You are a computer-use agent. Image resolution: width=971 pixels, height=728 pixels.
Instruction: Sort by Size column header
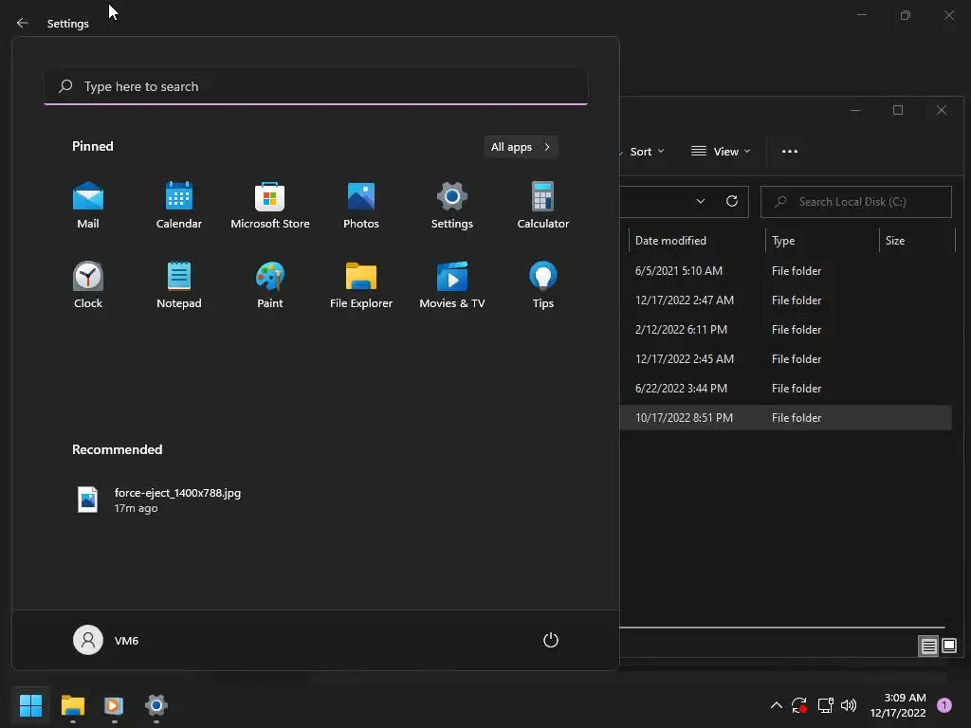tap(917, 240)
